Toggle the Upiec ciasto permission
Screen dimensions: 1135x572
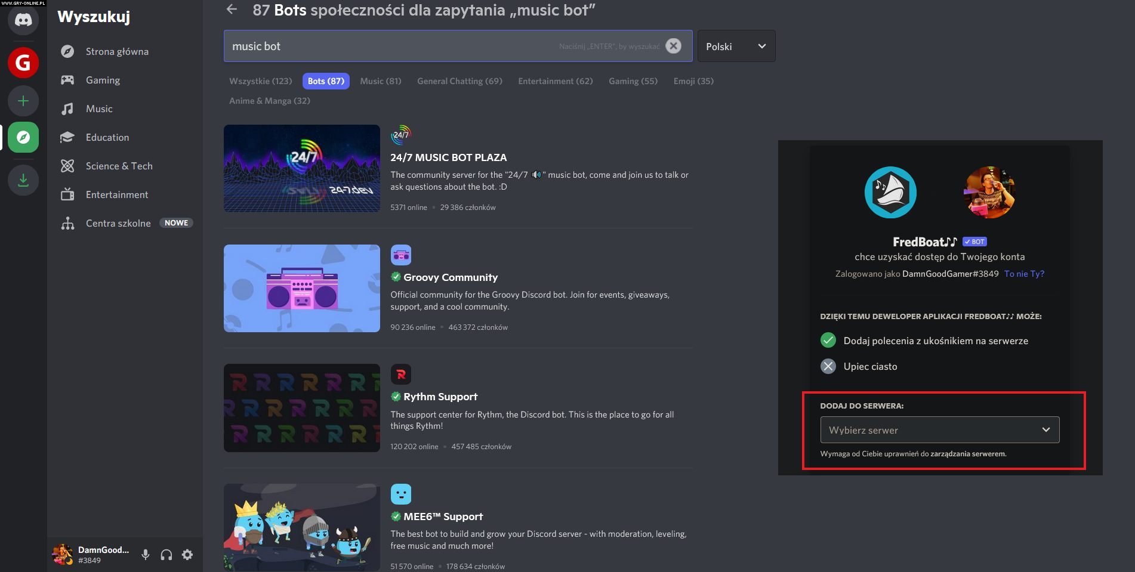(828, 366)
